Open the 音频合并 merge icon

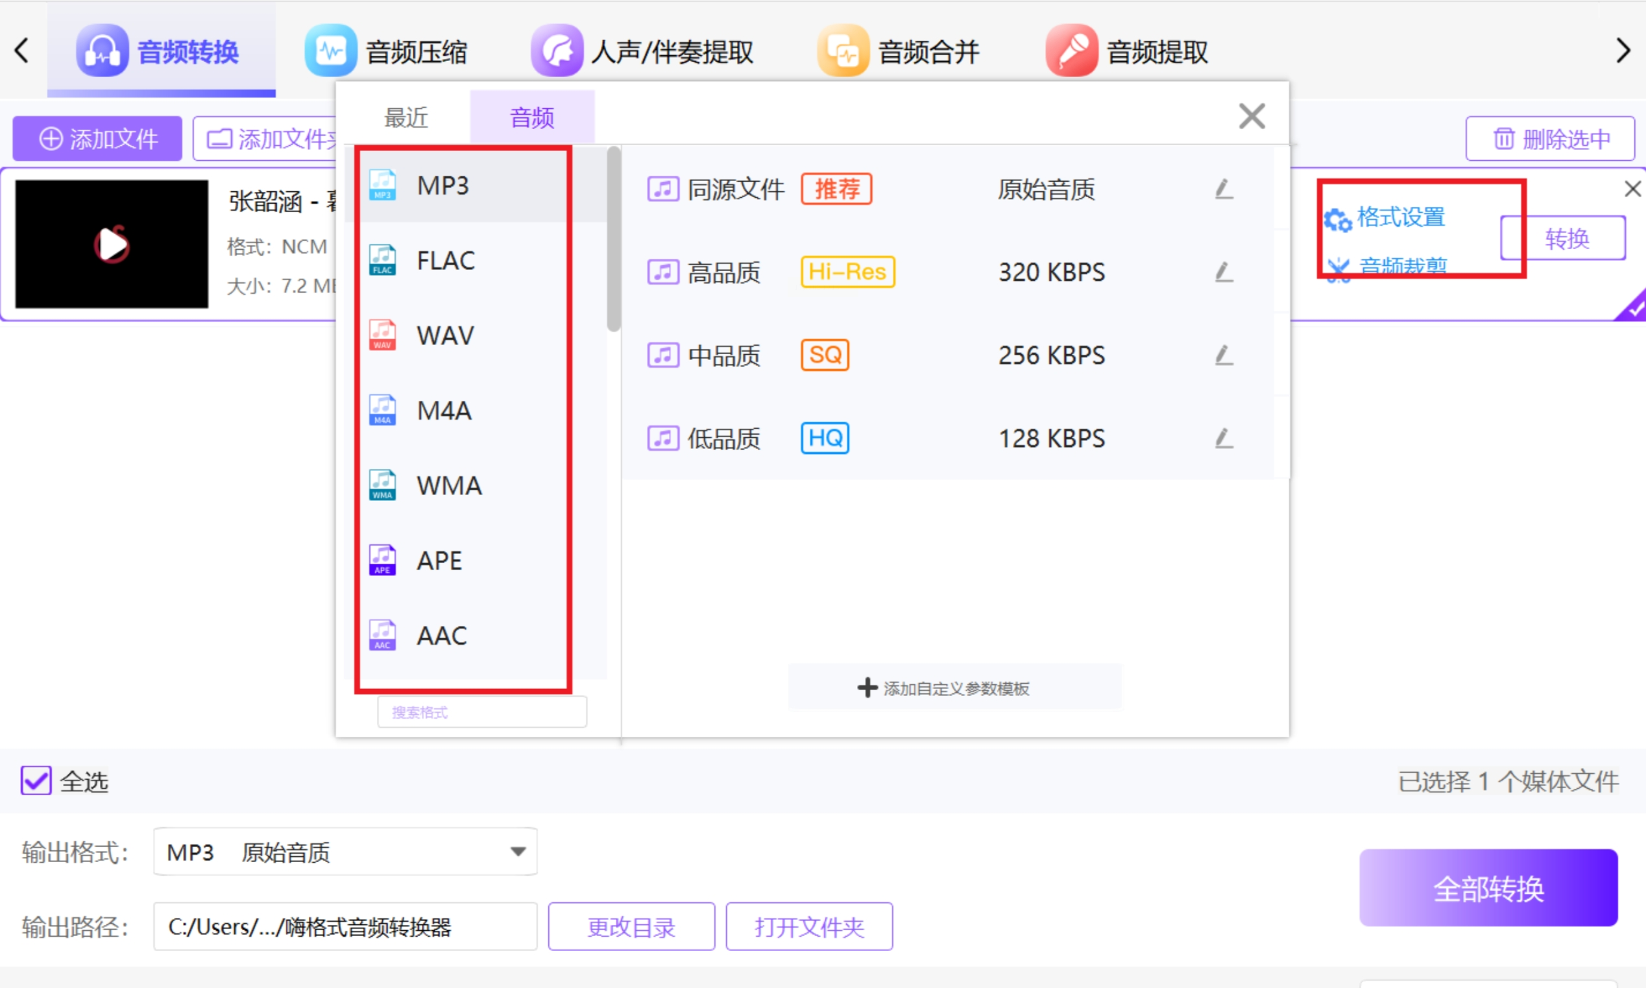(x=843, y=51)
